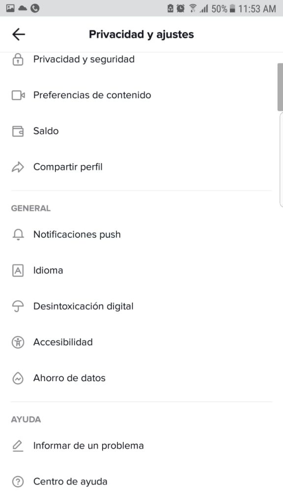The height and width of the screenshot is (503, 283).
Task: Tap the alarm clock icon in the status bar
Action: pos(181,9)
